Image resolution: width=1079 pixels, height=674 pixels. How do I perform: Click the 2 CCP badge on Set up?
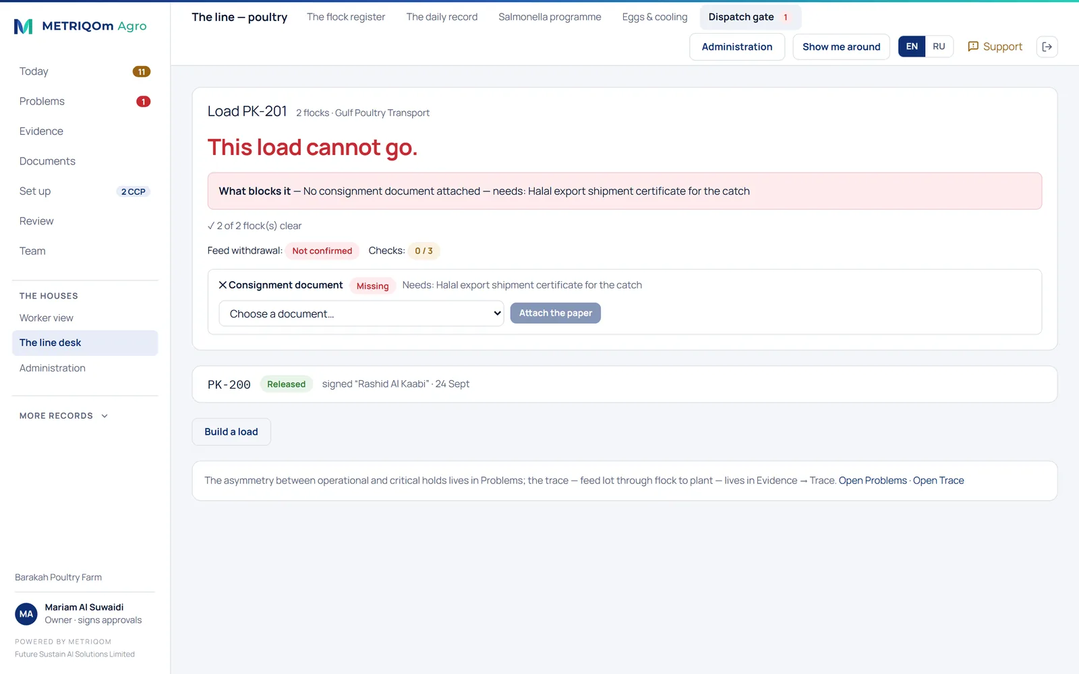(x=134, y=191)
